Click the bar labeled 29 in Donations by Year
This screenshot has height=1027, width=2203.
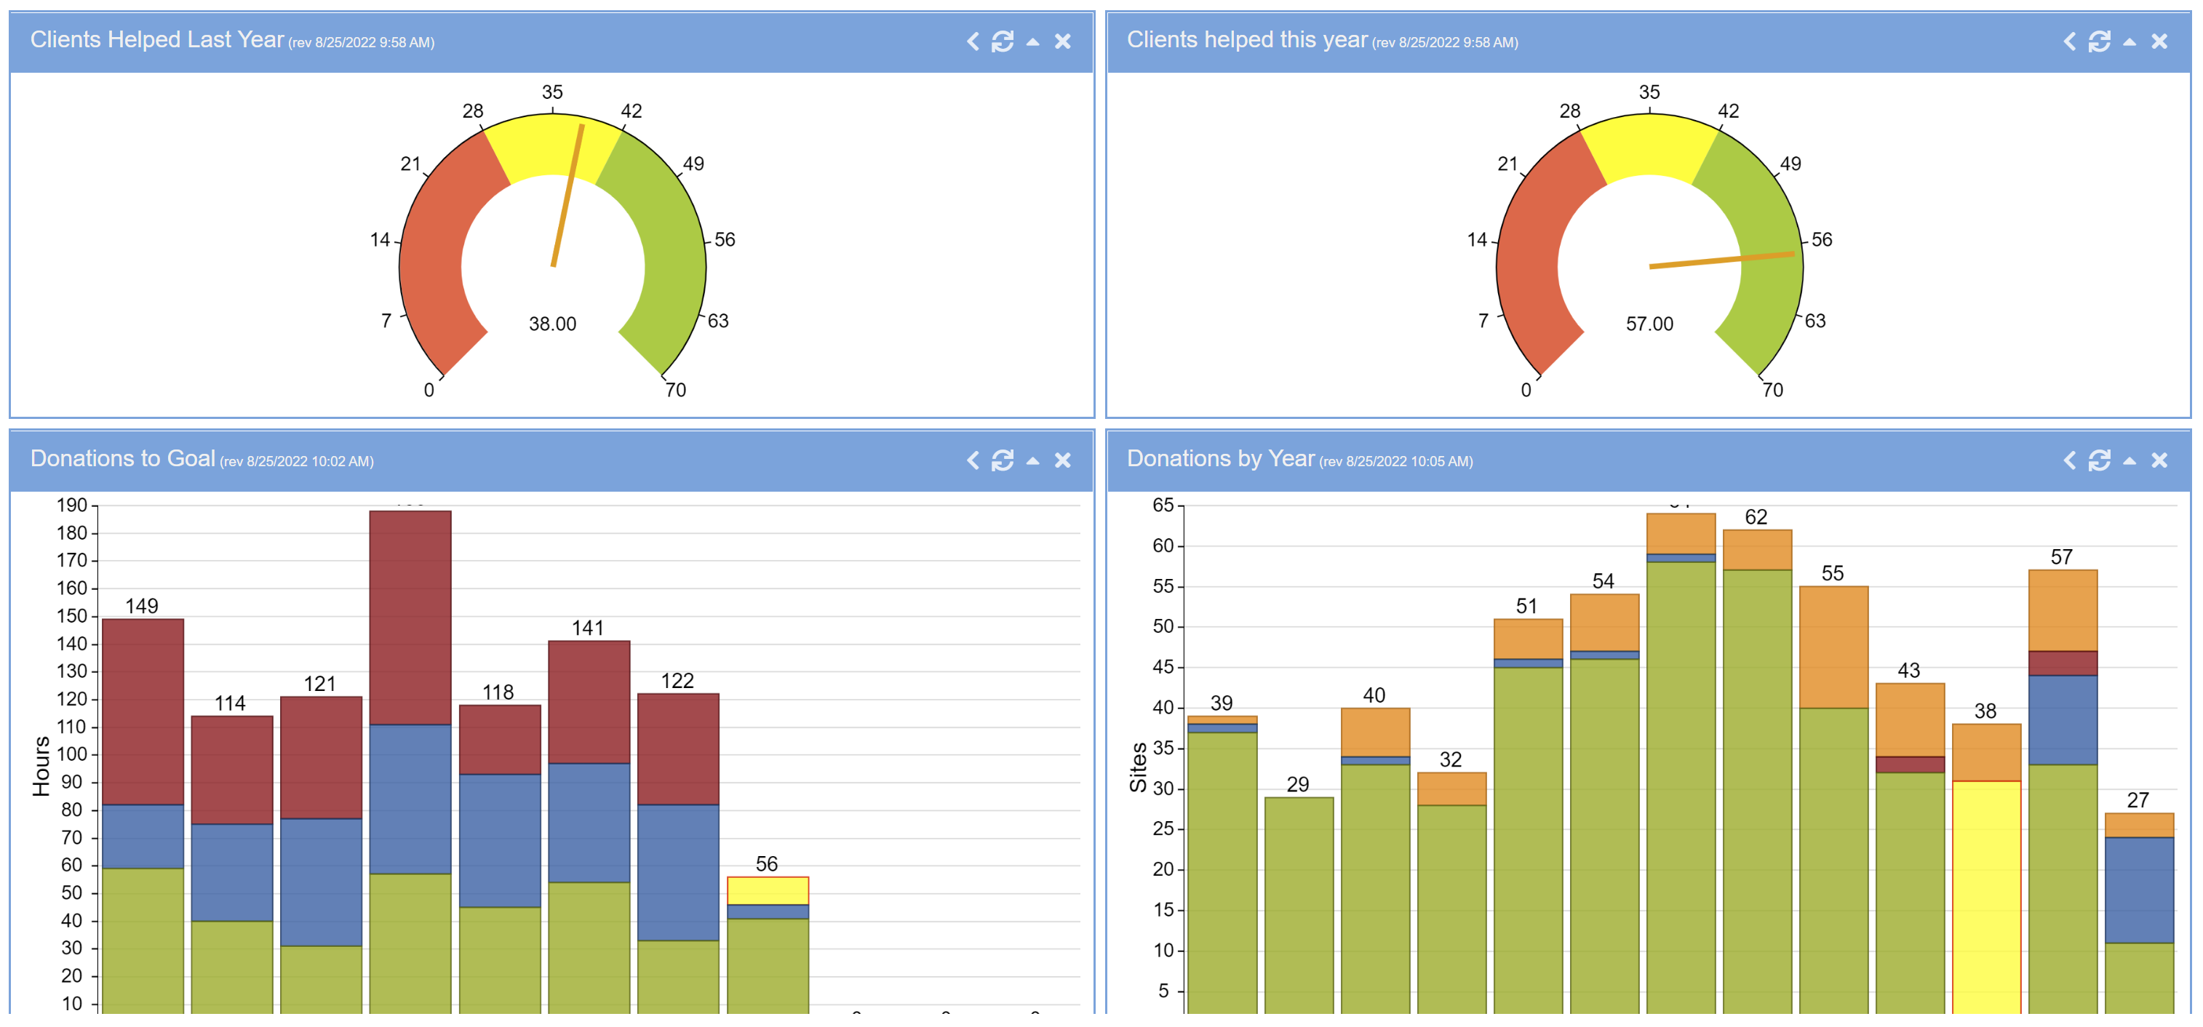tap(1298, 906)
